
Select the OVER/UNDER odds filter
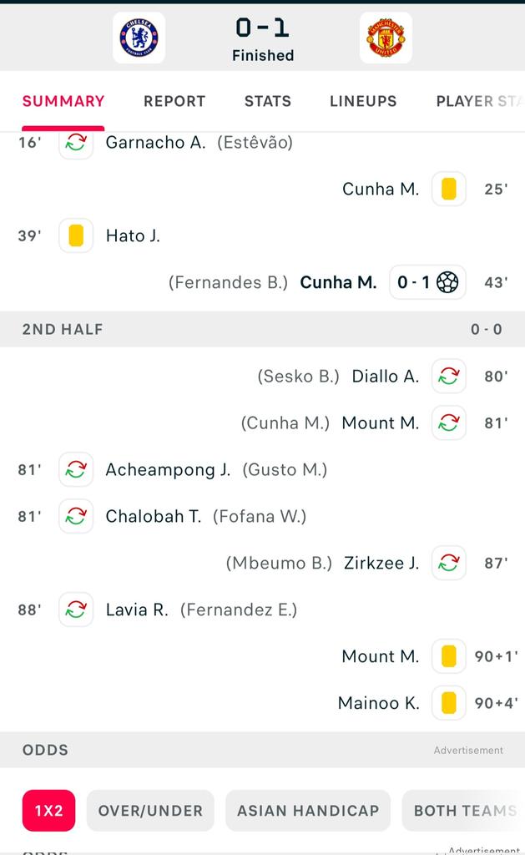(x=150, y=810)
